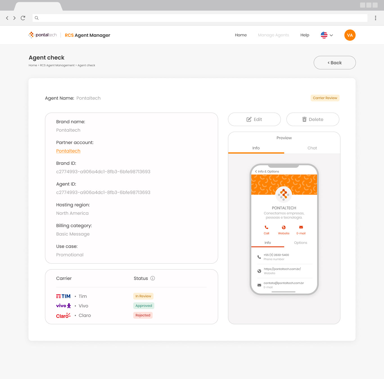Click the Promotional use case value
Screen dimensions: 384x379
70,255
